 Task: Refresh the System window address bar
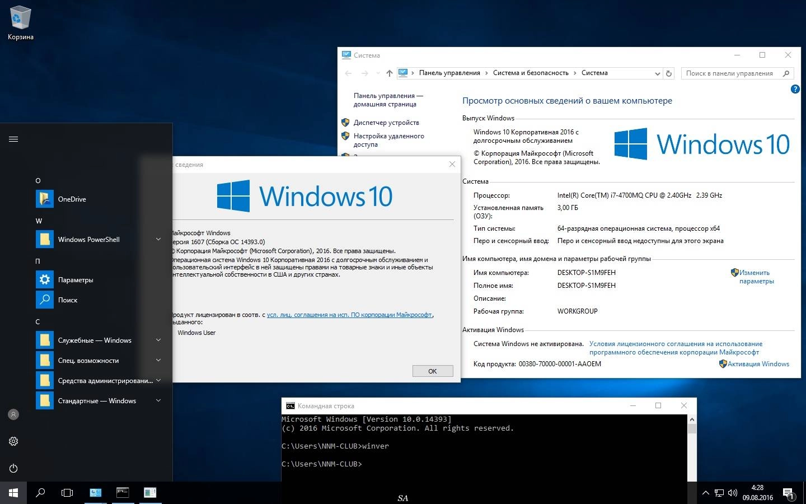[668, 73]
